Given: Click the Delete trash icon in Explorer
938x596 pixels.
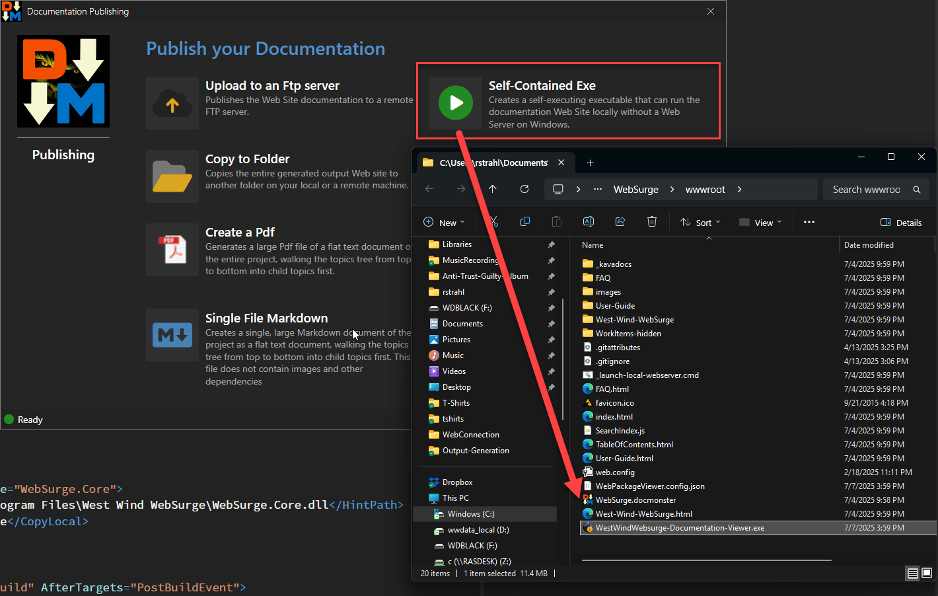Looking at the screenshot, I should (652, 222).
